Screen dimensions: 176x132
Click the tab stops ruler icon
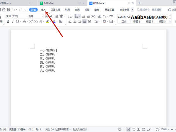(x=111, y=16)
